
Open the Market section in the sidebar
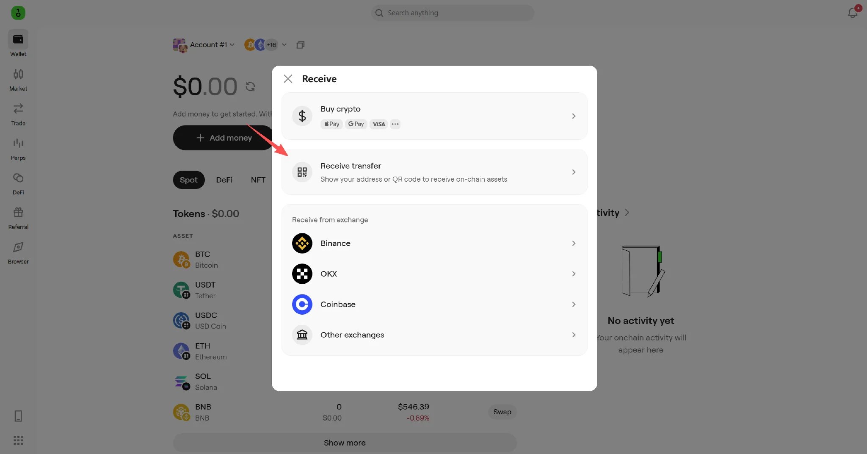(x=18, y=80)
